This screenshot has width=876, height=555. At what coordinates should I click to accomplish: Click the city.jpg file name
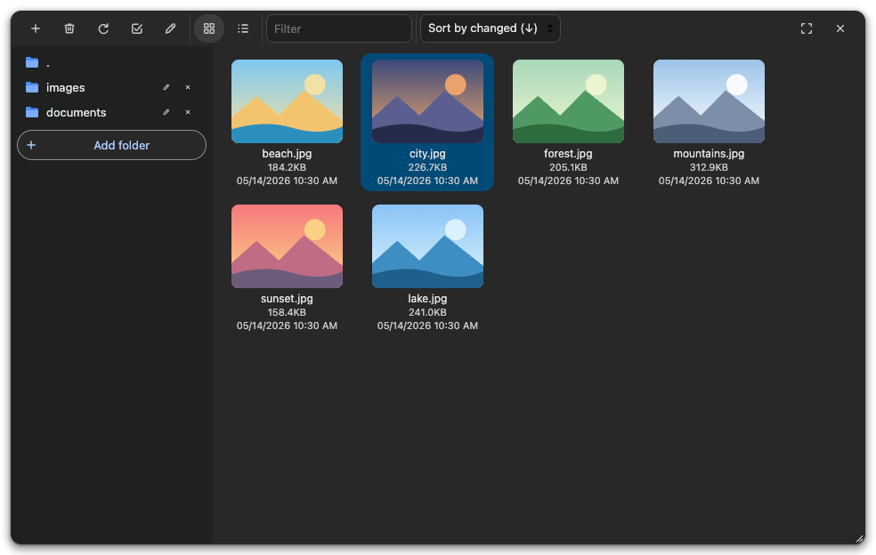coord(427,154)
